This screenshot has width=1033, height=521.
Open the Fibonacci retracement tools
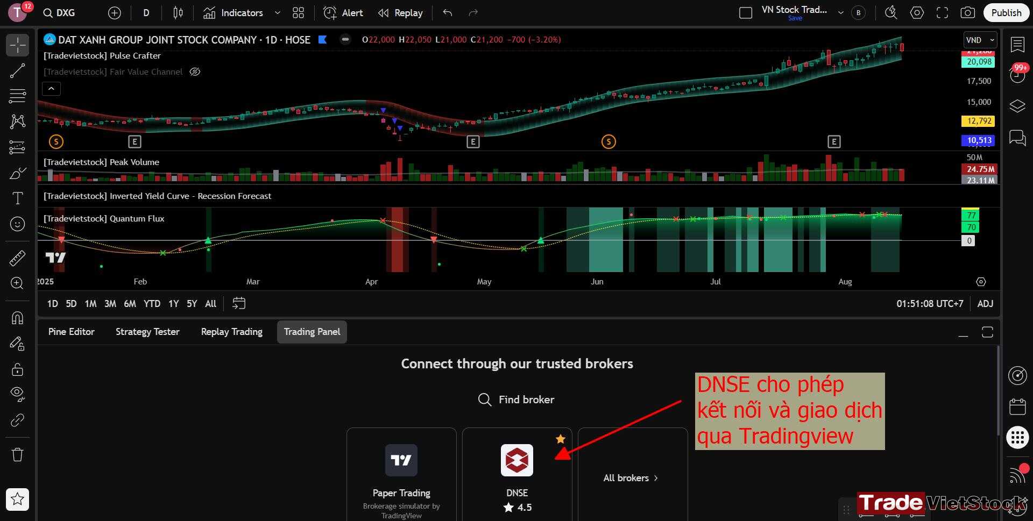click(17, 96)
